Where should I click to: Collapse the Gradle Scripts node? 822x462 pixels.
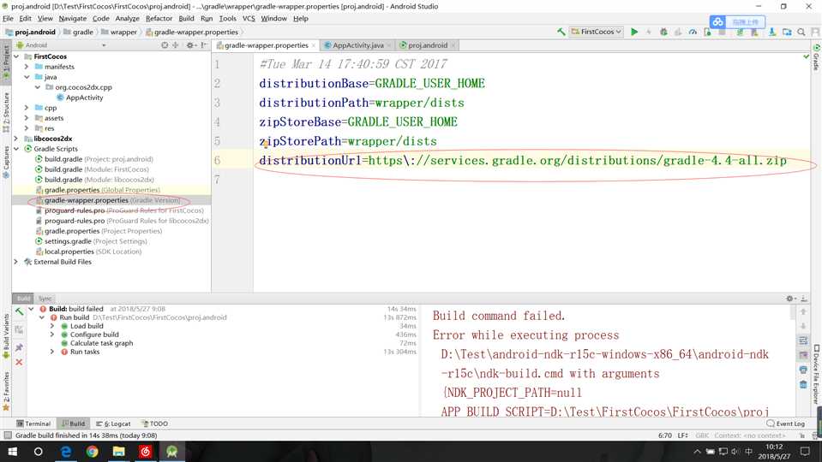(x=16, y=149)
